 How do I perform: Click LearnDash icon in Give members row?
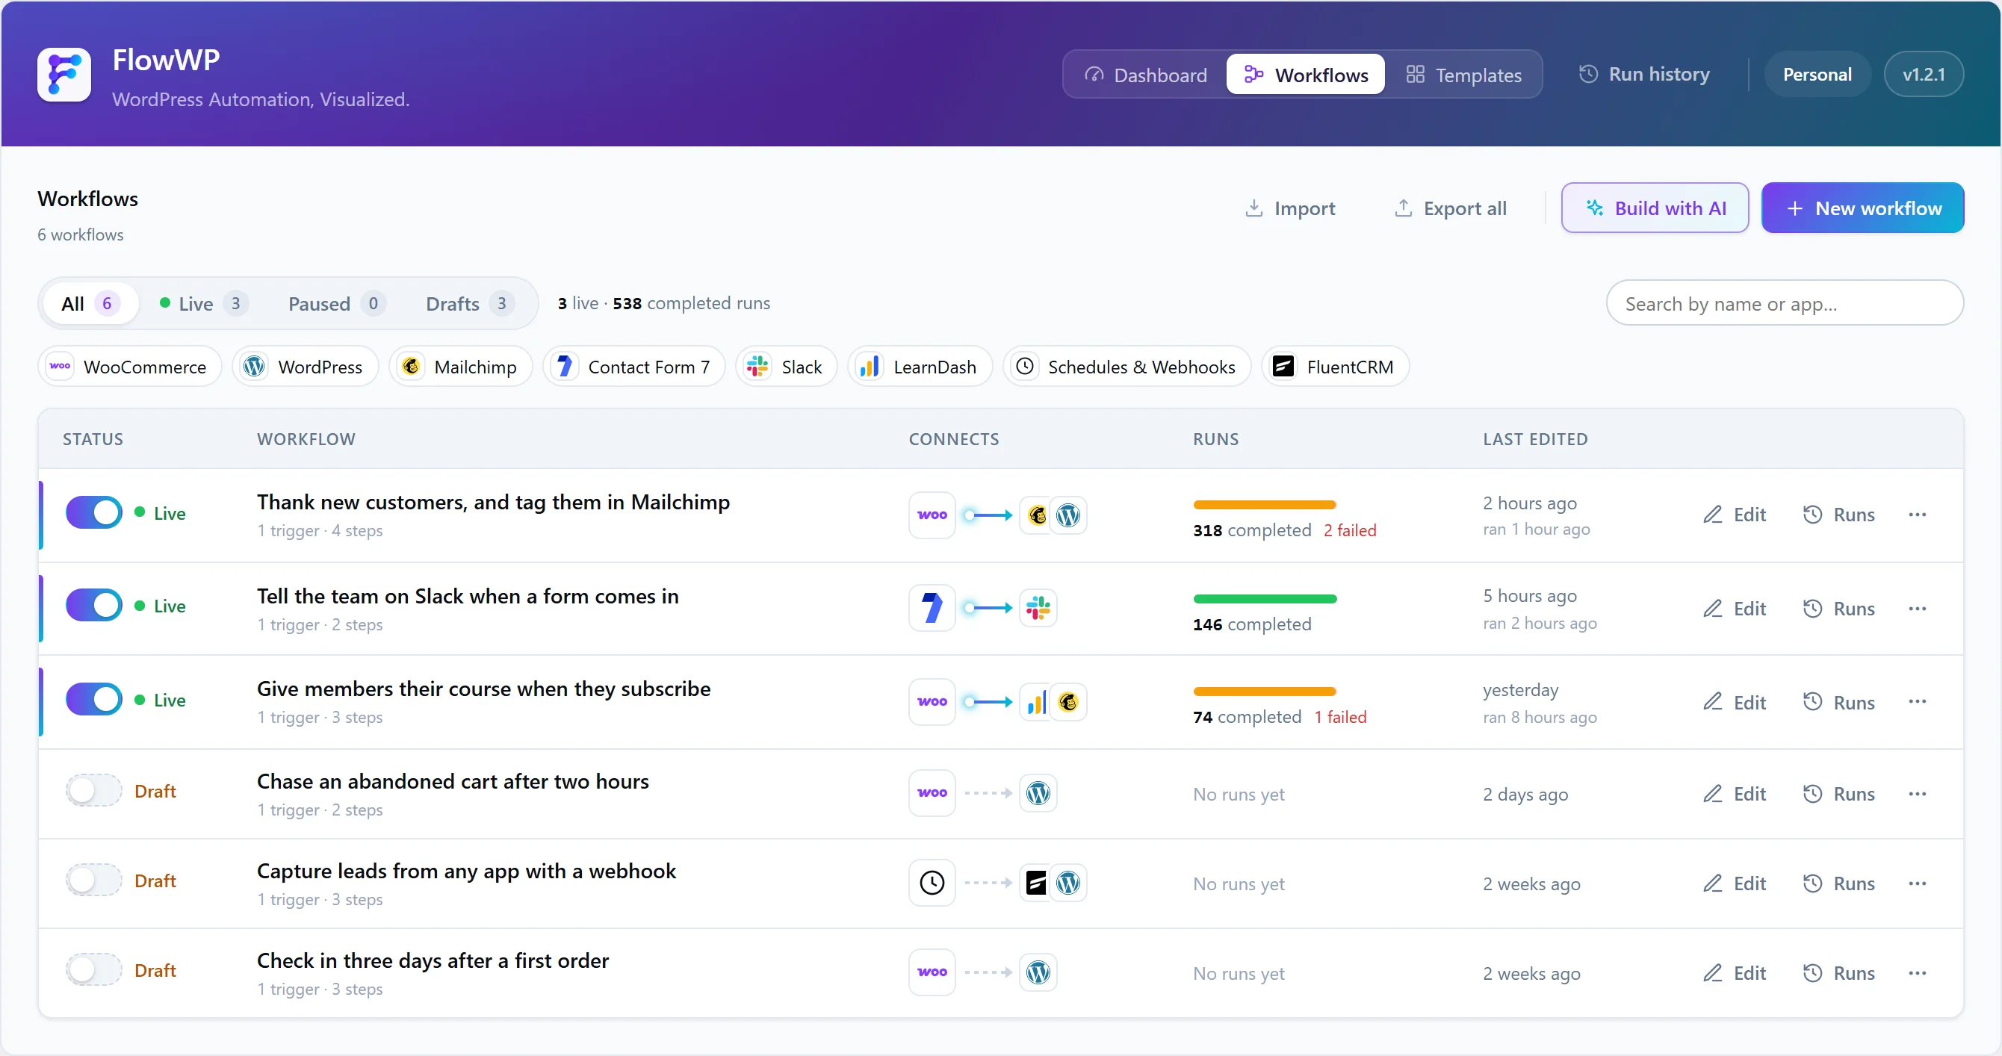tap(1037, 703)
